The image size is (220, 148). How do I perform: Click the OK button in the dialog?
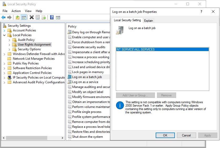(165, 135)
